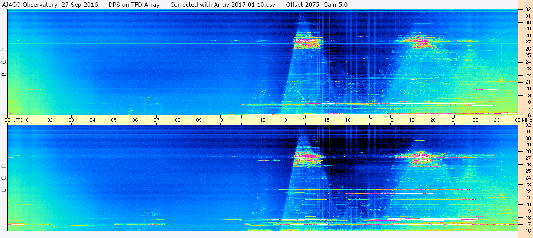Click the '23' hour tick label
Image resolution: width=533 pixels, height=238 pixels.
click(x=497, y=120)
